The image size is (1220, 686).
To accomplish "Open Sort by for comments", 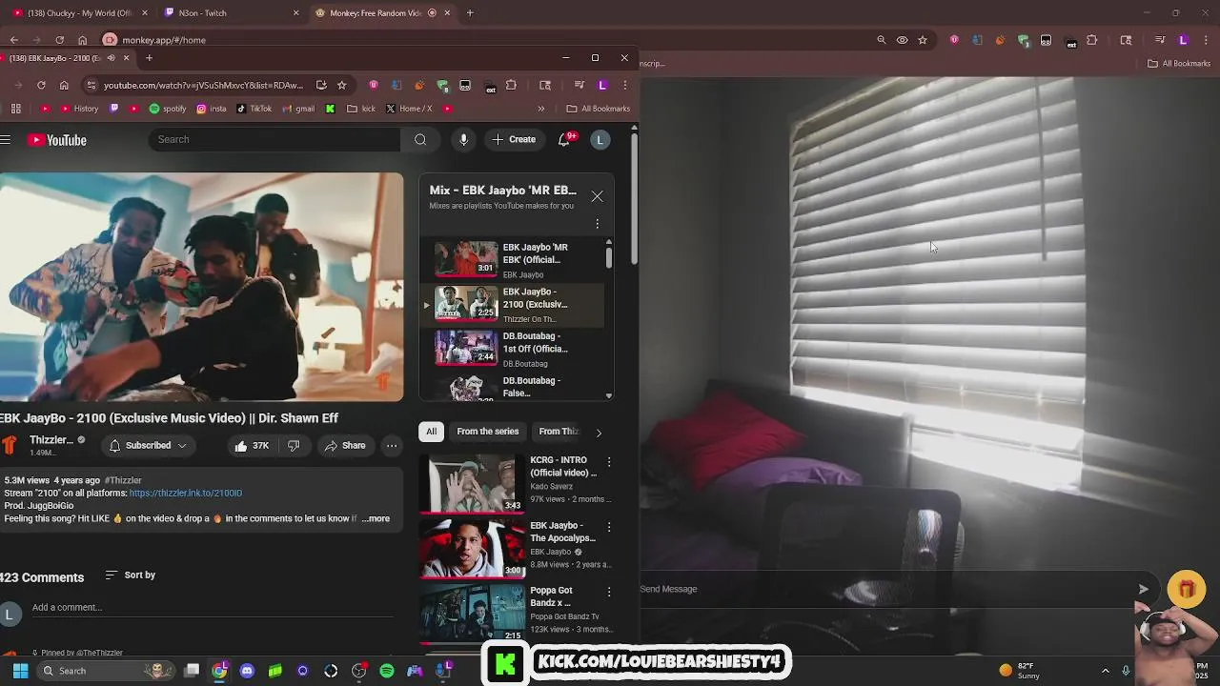I will (x=130, y=575).
